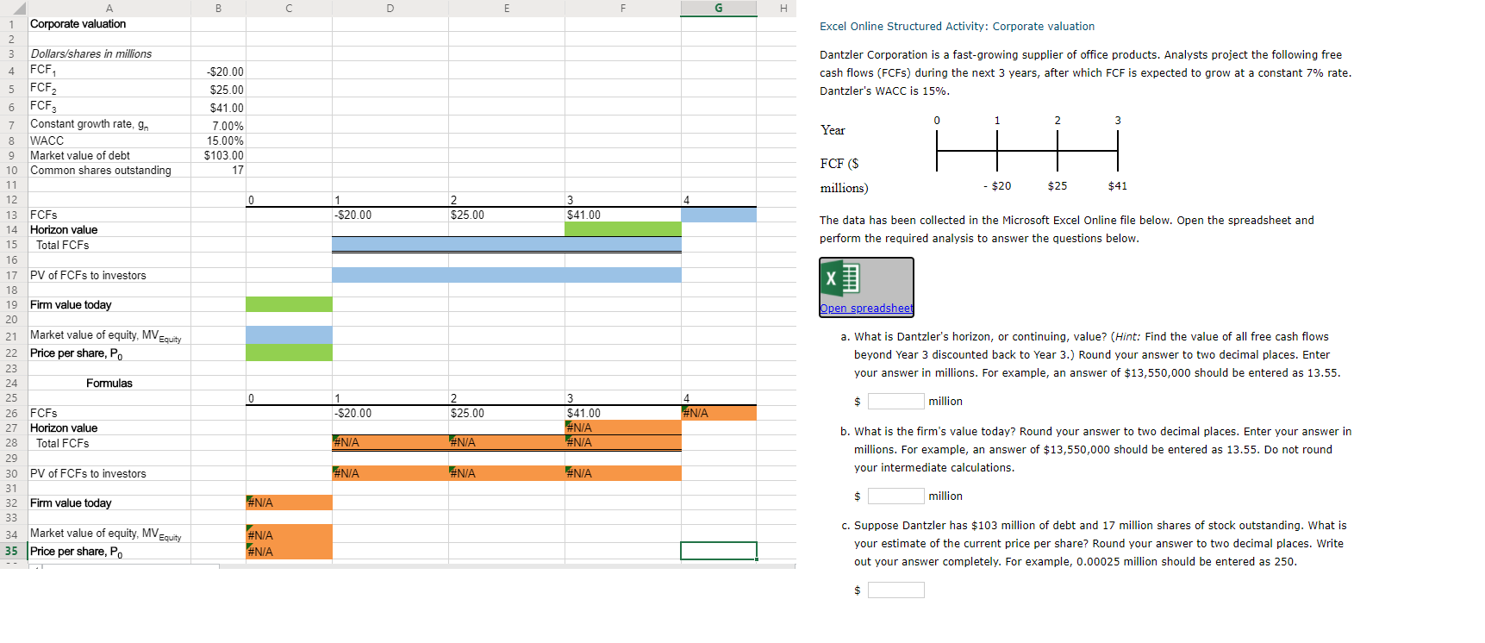Select the #N/A Price per share cell, row 35

click(289, 552)
